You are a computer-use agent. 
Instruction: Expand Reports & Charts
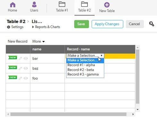tap(46, 27)
